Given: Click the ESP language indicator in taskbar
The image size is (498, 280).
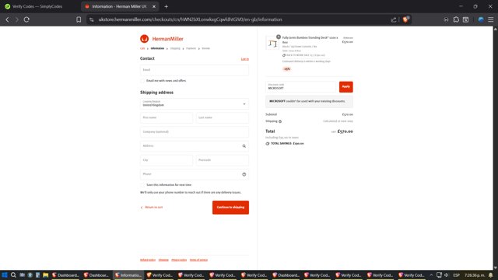Looking at the screenshot, I should pos(457,275).
